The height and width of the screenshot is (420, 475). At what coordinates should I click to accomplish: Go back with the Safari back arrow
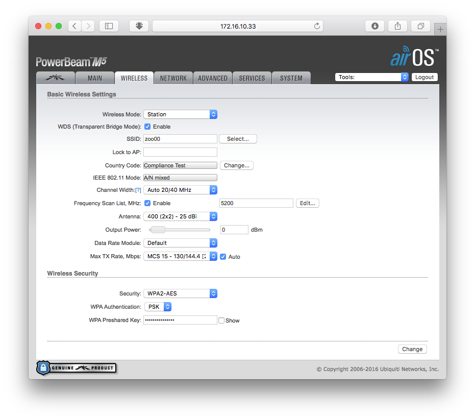75,26
